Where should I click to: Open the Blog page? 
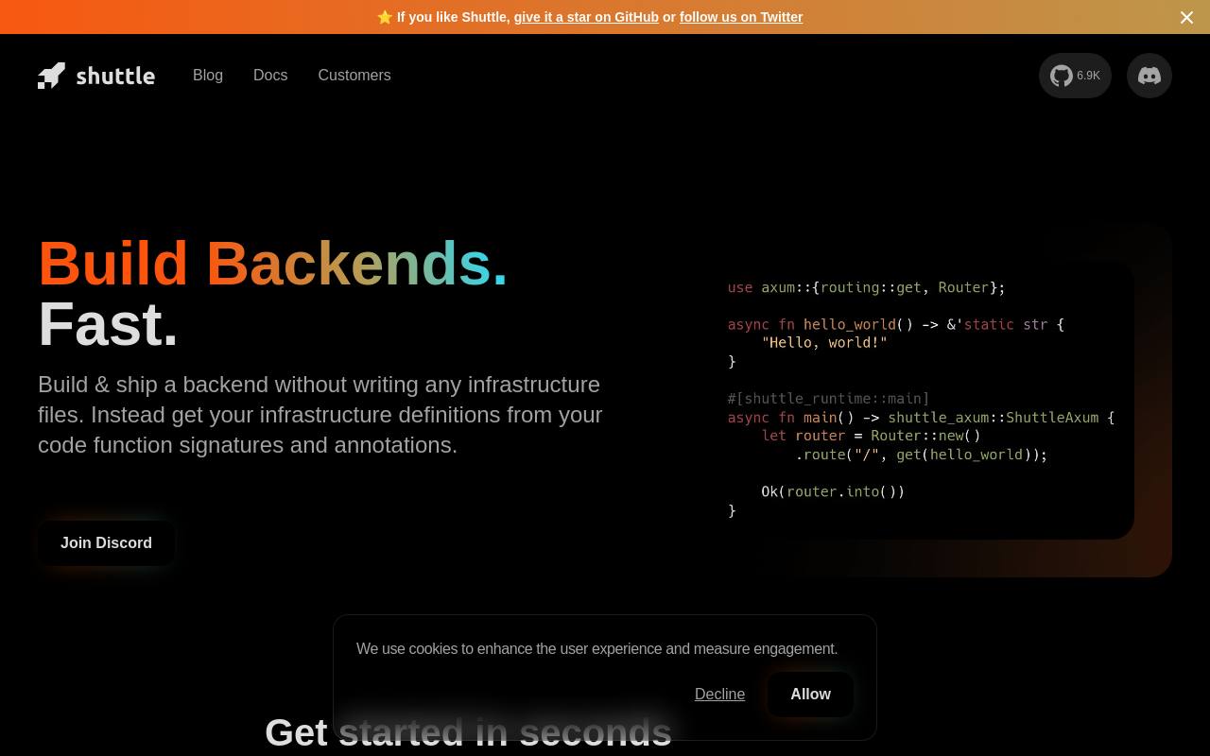(208, 76)
